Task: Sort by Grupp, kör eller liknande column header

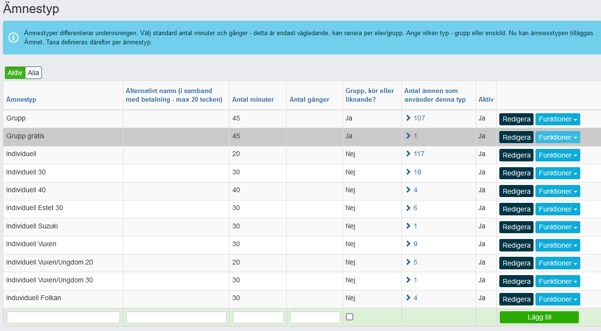Action: (x=370, y=95)
